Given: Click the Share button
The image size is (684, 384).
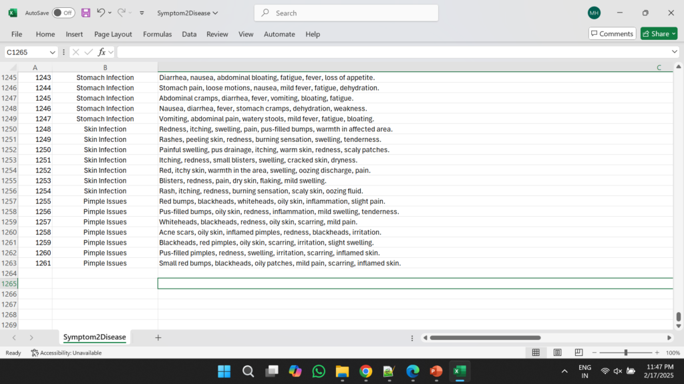Looking at the screenshot, I should tap(658, 33).
